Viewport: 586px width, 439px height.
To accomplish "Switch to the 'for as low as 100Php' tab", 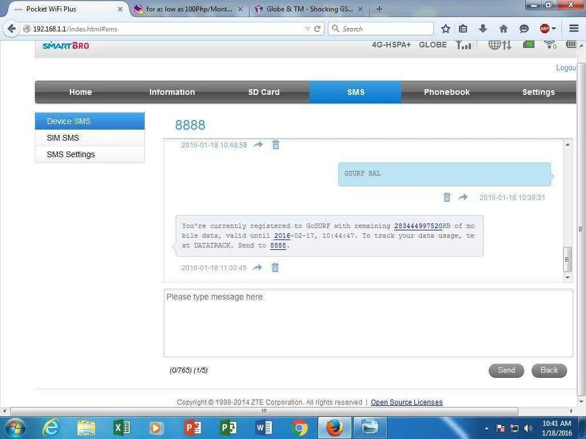I will pos(189,9).
